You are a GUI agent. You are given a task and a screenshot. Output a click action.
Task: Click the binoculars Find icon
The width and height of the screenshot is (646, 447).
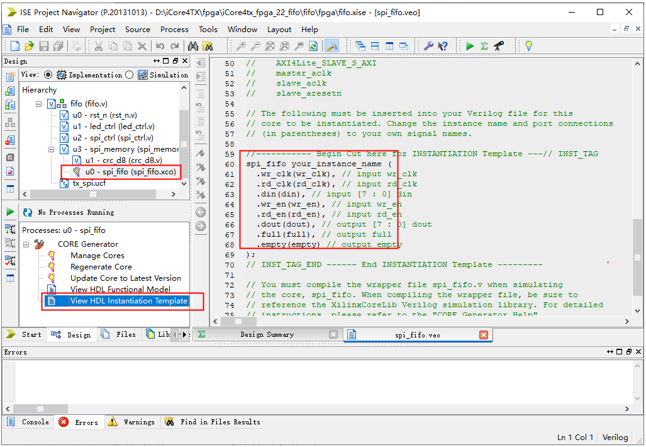[x=193, y=46]
